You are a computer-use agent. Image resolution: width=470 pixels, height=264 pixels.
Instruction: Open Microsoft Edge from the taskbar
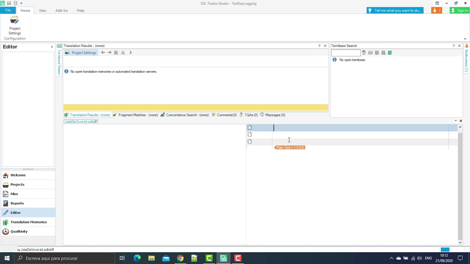137,258
